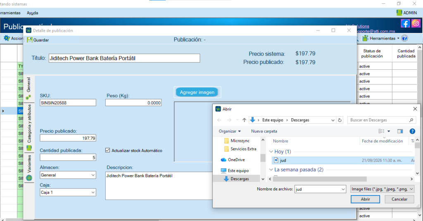
Task: Click the Status de publicación column header
Action: click(x=372, y=54)
